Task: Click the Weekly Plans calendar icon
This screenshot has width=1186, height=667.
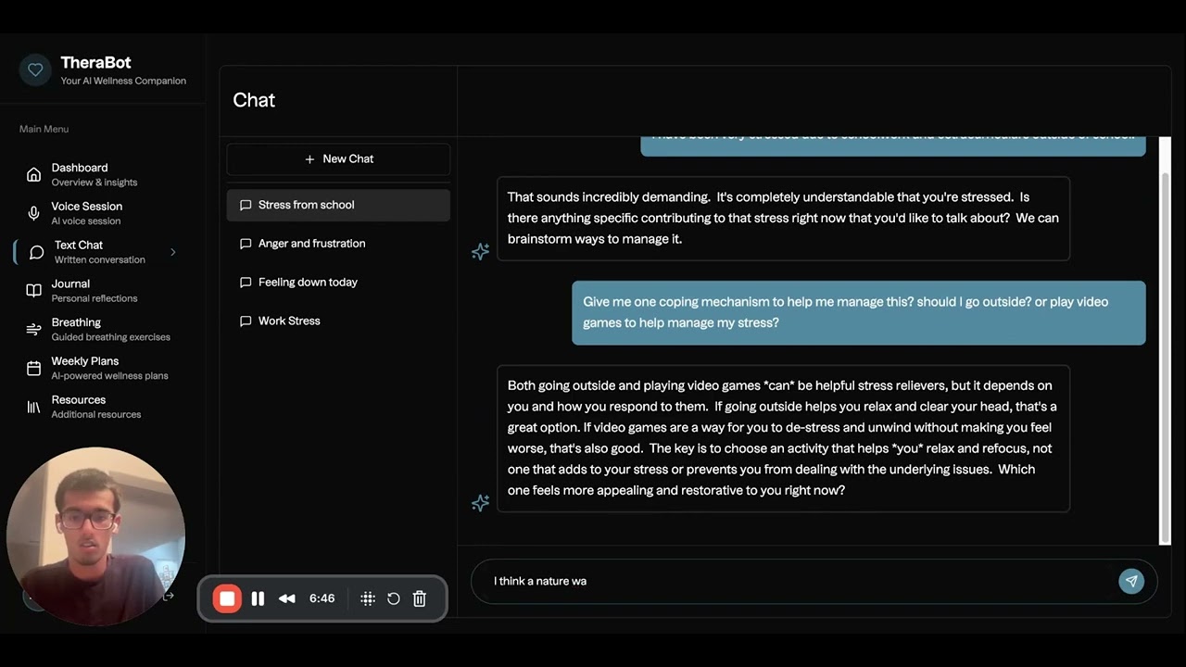Action: (33, 369)
